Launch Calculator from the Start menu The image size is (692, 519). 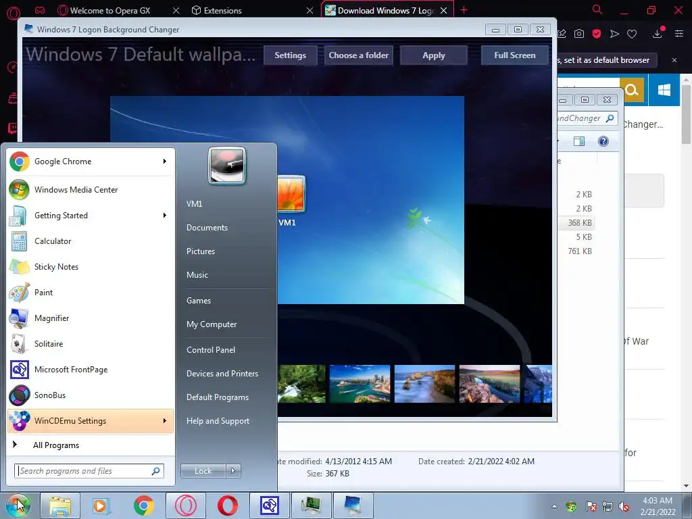pos(91,241)
